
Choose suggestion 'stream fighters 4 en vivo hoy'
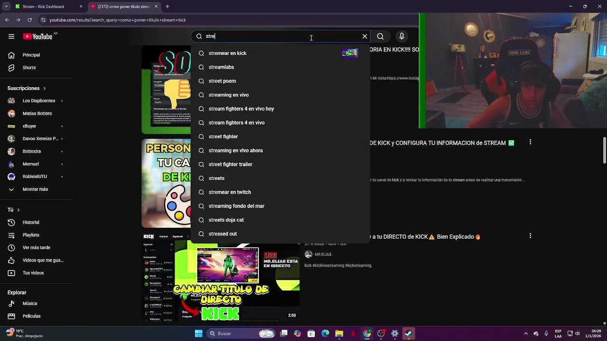pos(280,109)
